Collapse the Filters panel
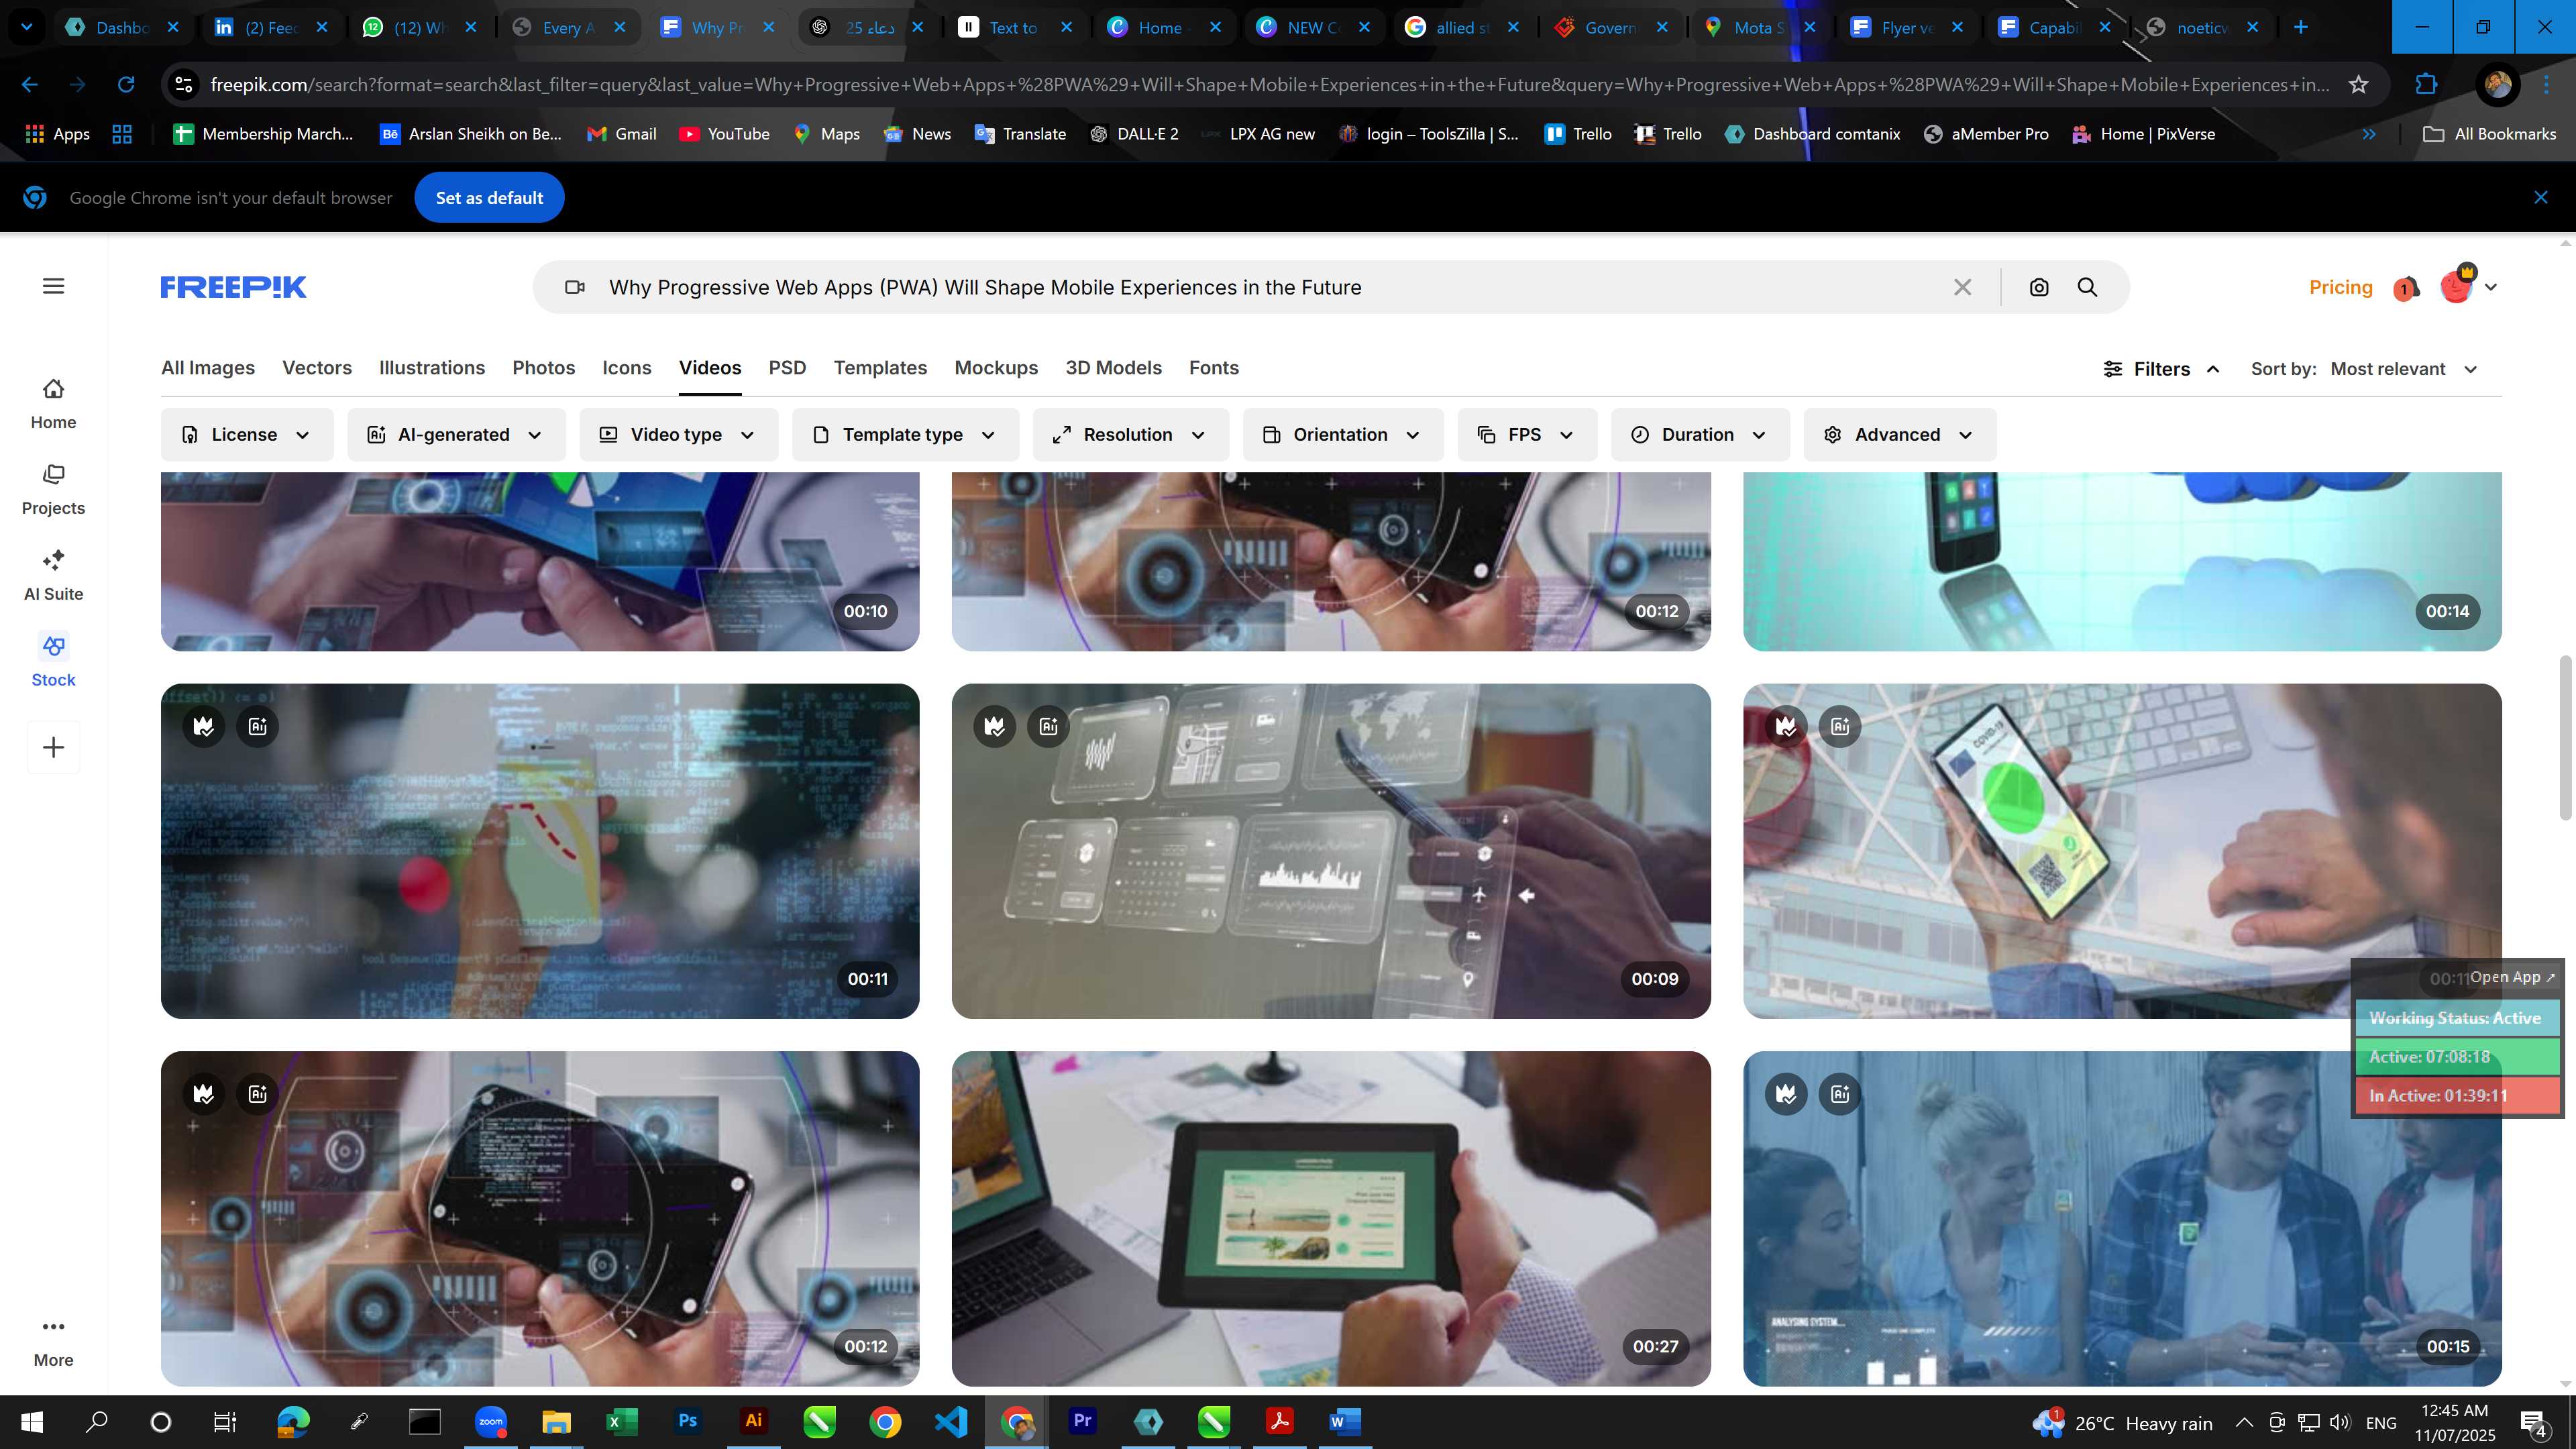 tap(2162, 369)
